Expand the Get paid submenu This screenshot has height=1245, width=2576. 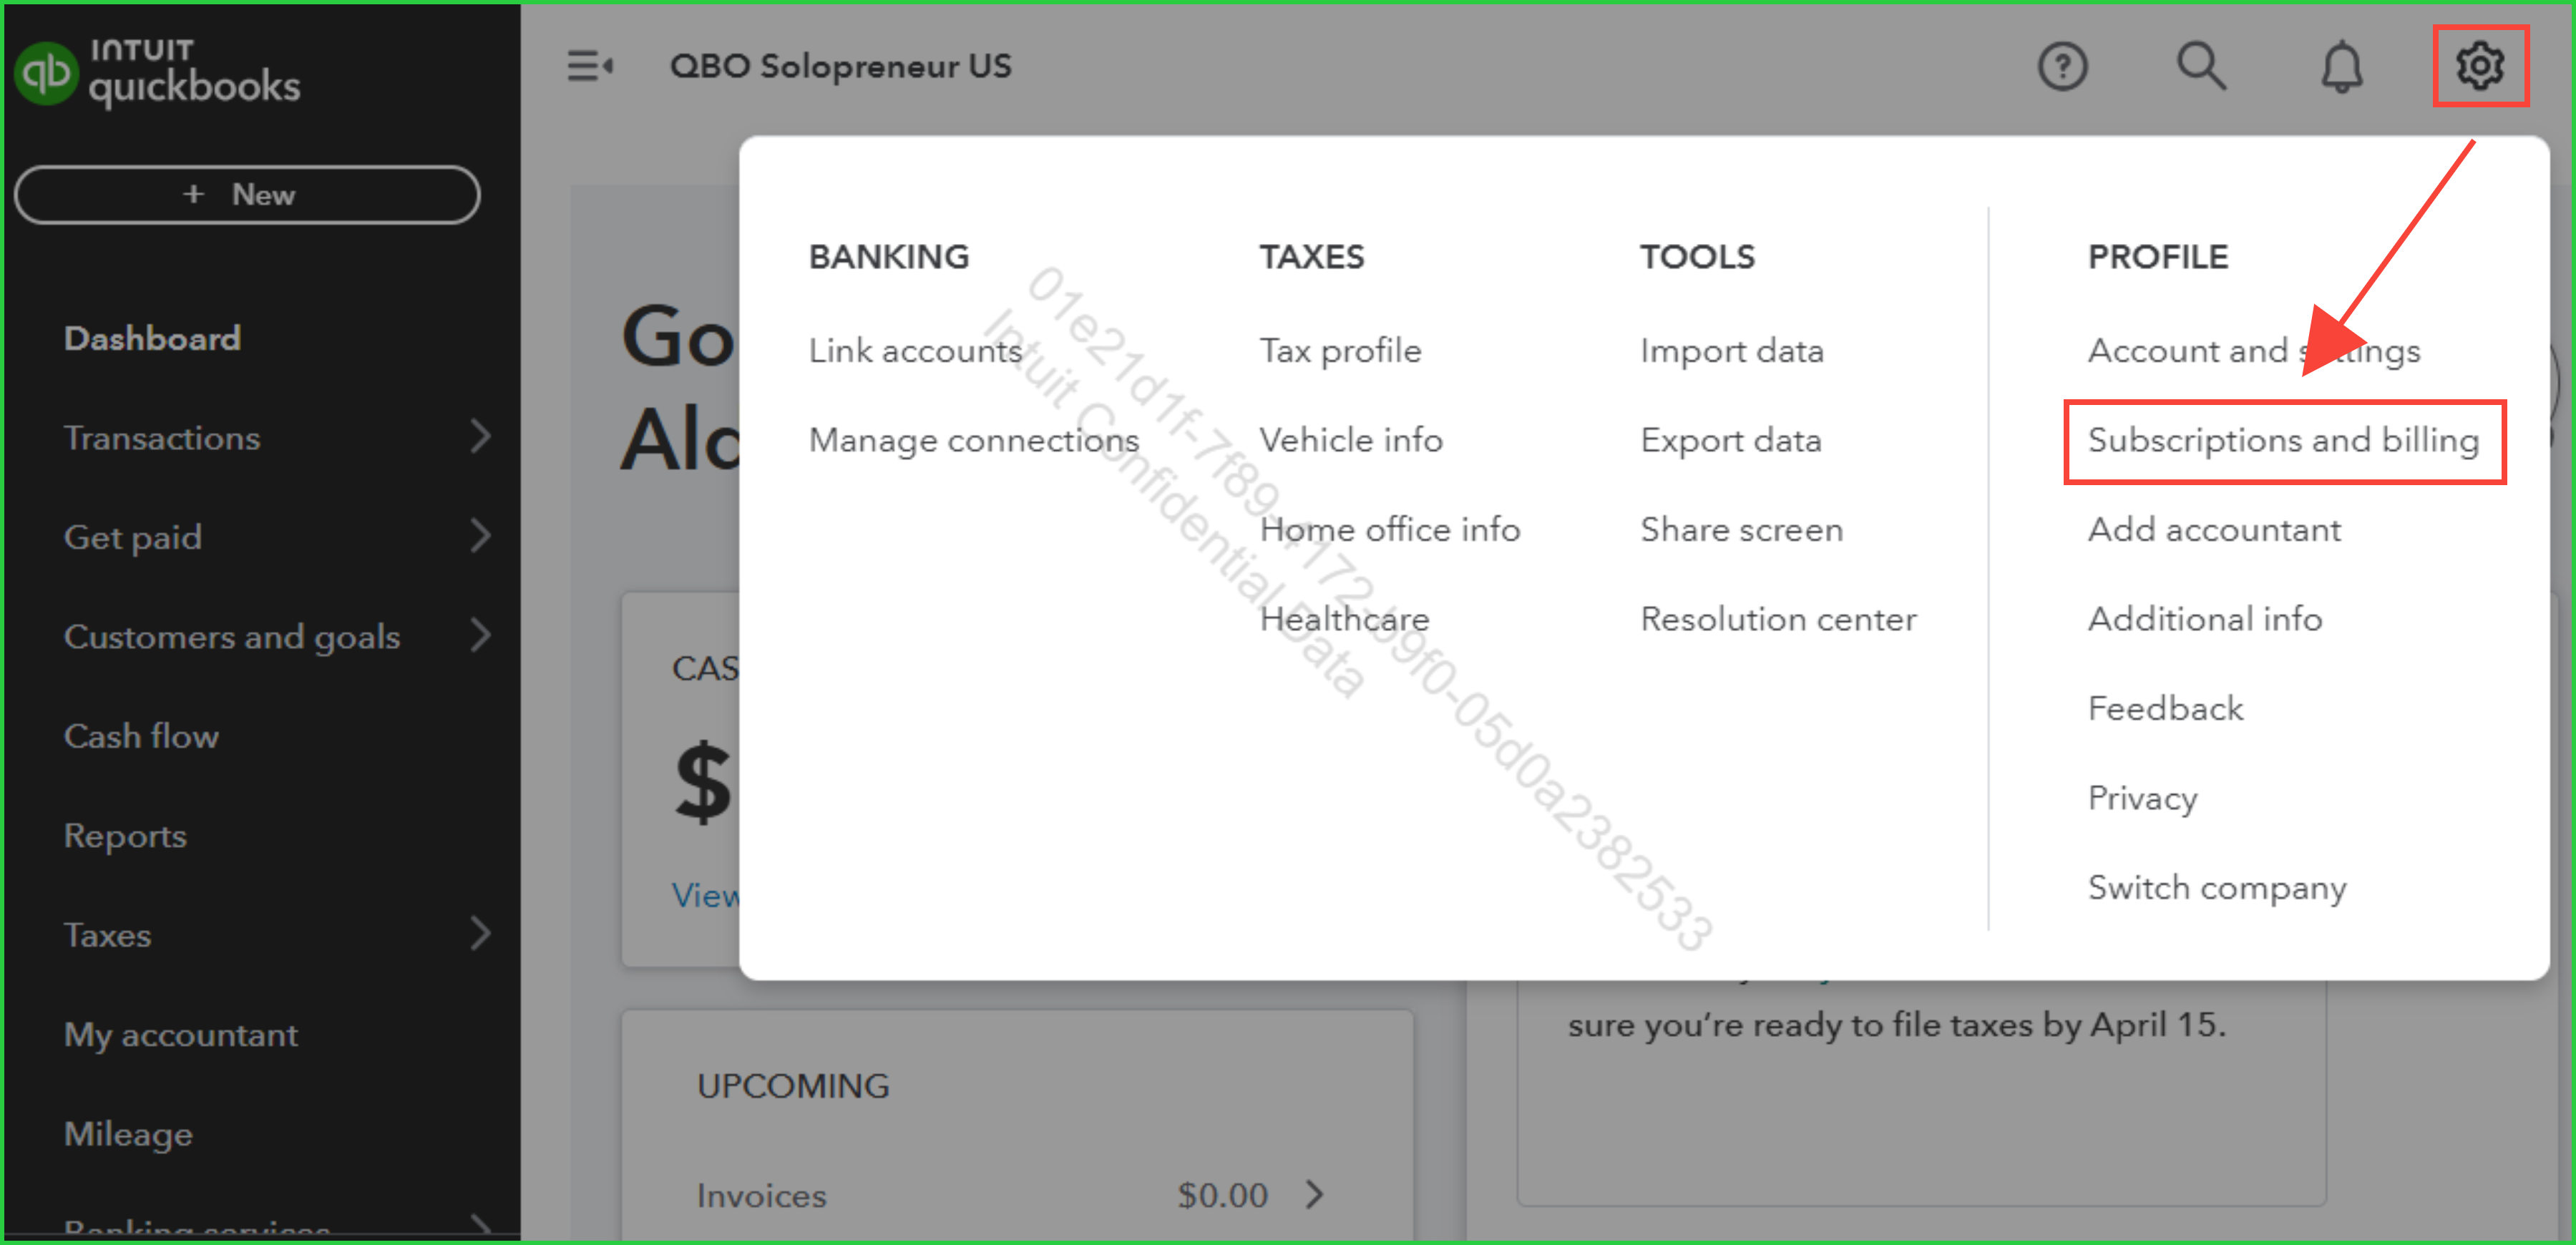coord(481,536)
